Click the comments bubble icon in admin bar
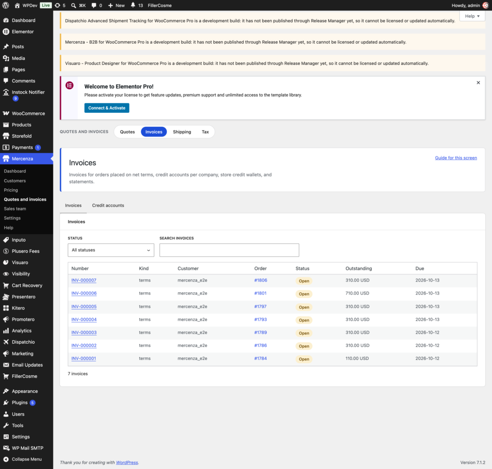Image resolution: width=492 pixels, height=469 pixels. tap(94, 5)
